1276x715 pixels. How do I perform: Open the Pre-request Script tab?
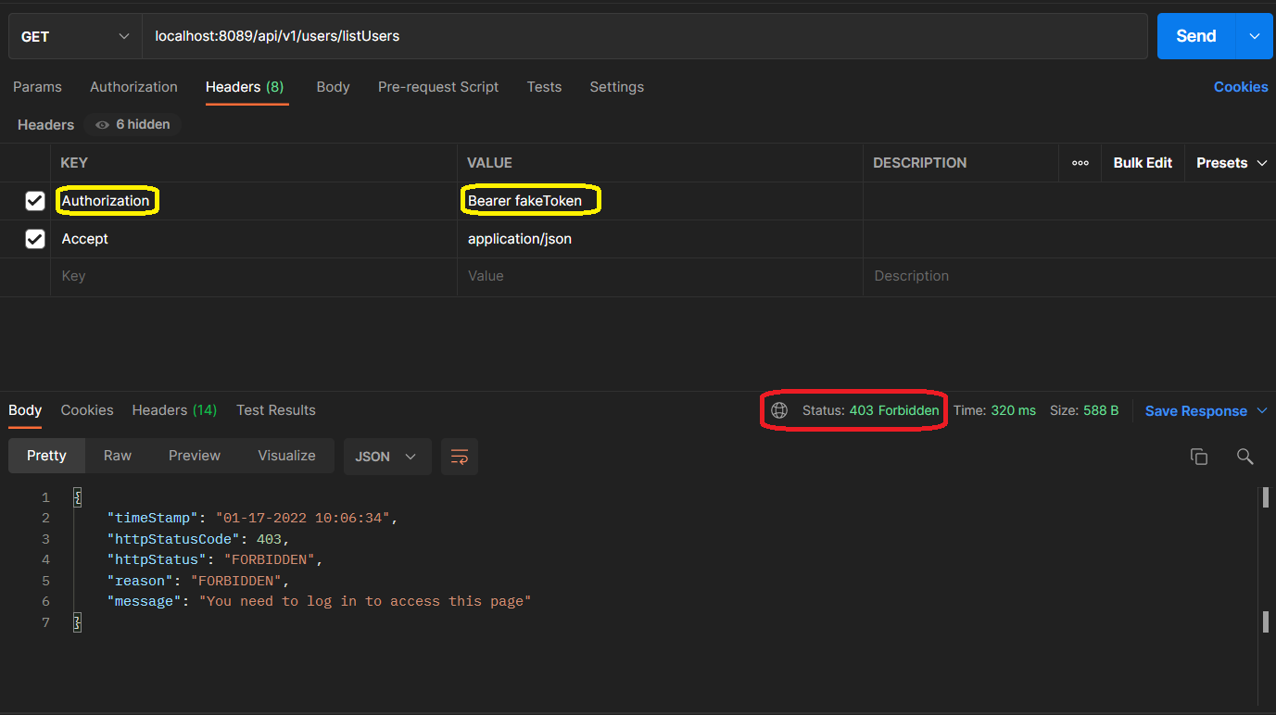coord(438,87)
